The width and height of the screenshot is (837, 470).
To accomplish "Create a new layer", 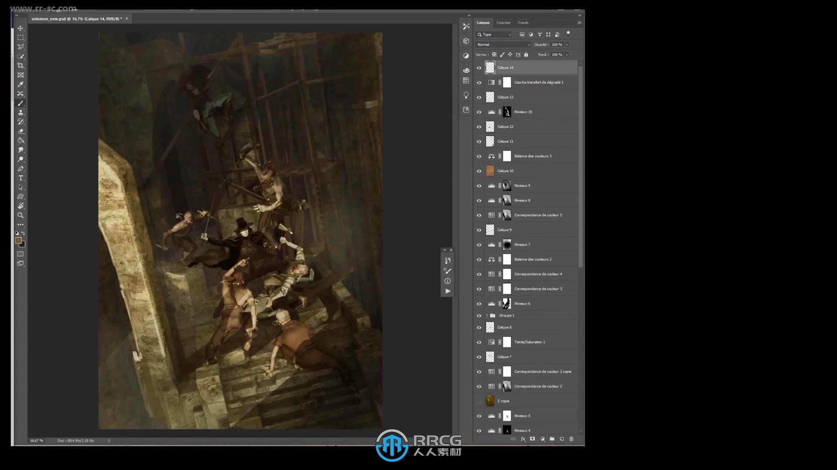I will 561,439.
